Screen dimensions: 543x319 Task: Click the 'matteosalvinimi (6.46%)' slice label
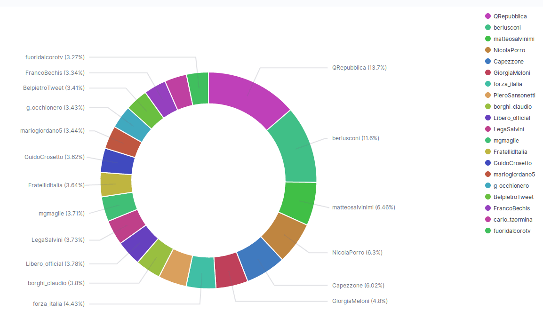363,207
